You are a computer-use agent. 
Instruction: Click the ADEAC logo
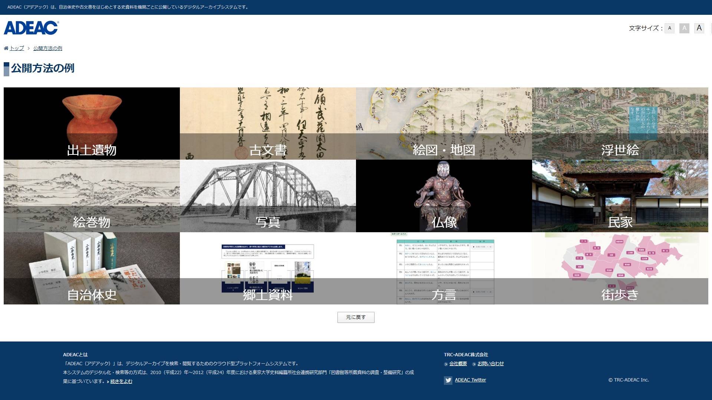[31, 28]
